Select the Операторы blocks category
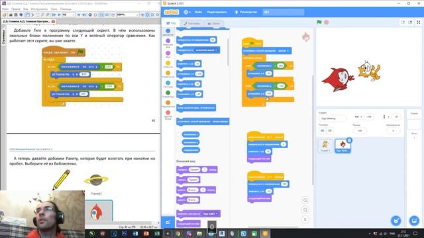Viewport: 424px width, 238px height. pyautogui.click(x=168, y=94)
